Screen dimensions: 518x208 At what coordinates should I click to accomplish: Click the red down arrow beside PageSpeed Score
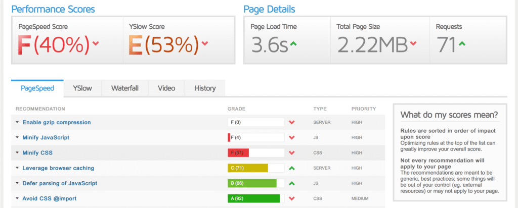coord(96,44)
